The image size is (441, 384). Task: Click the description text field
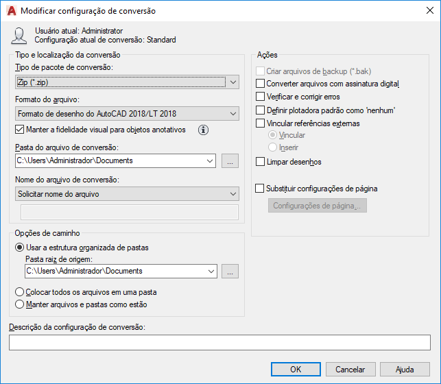(219, 342)
